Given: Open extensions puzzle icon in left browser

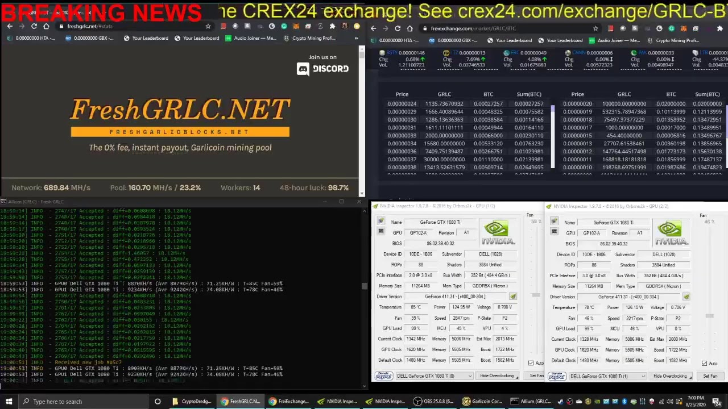Looking at the screenshot, I should coord(333,26).
